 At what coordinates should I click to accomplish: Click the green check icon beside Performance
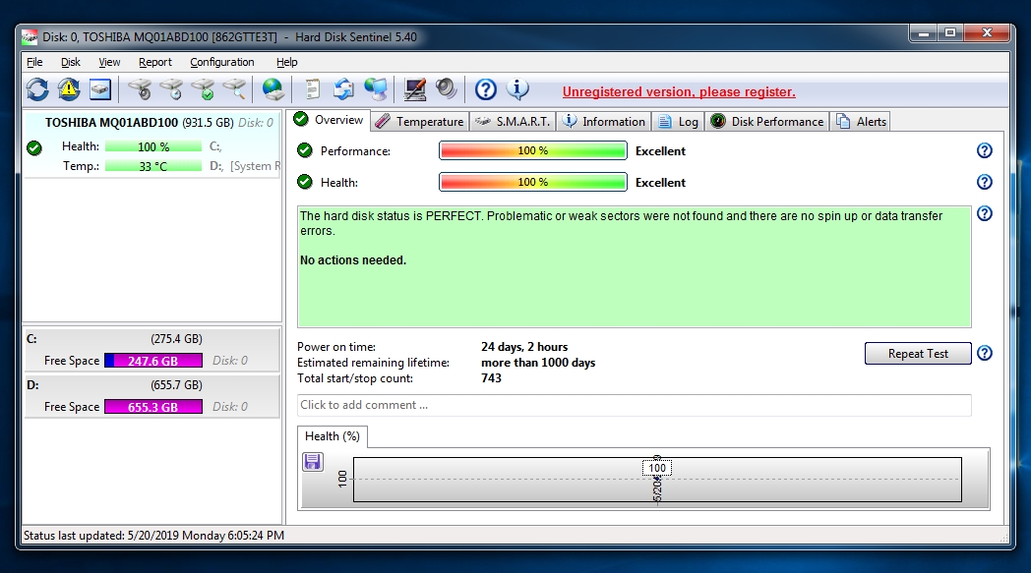point(304,150)
